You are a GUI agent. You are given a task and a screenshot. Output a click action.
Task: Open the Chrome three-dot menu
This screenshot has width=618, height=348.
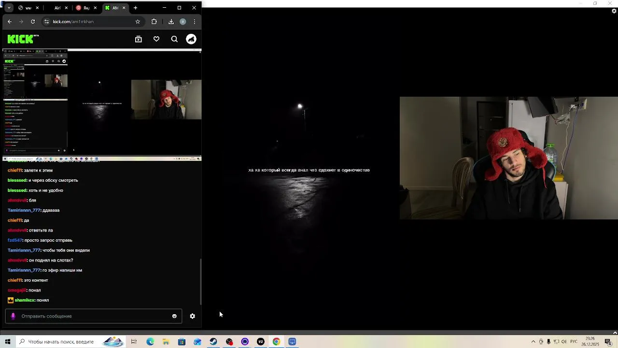pos(194,21)
